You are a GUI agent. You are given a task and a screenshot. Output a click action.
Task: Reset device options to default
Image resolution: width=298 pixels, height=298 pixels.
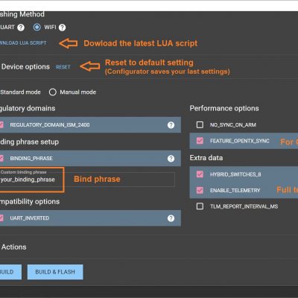(x=63, y=67)
